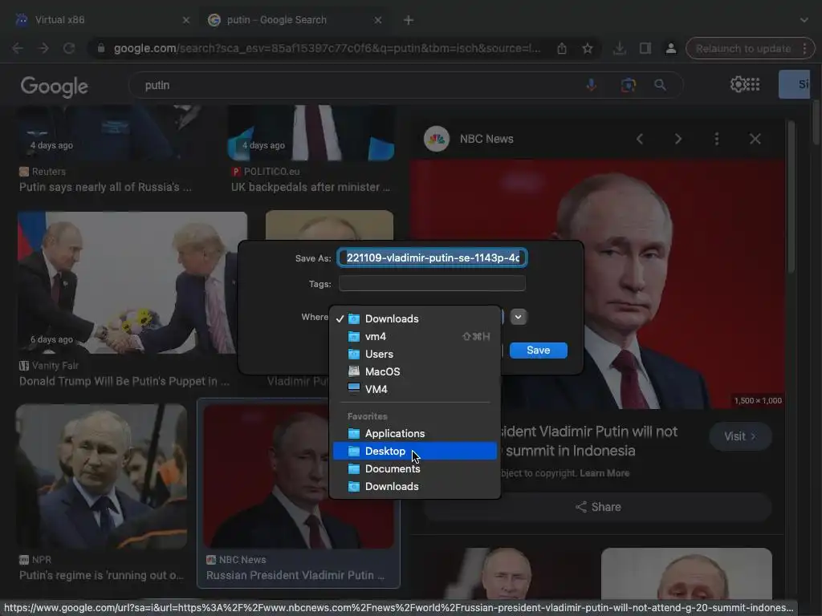Reload the current page
Screen dimensions: 822x616
[x=69, y=48]
